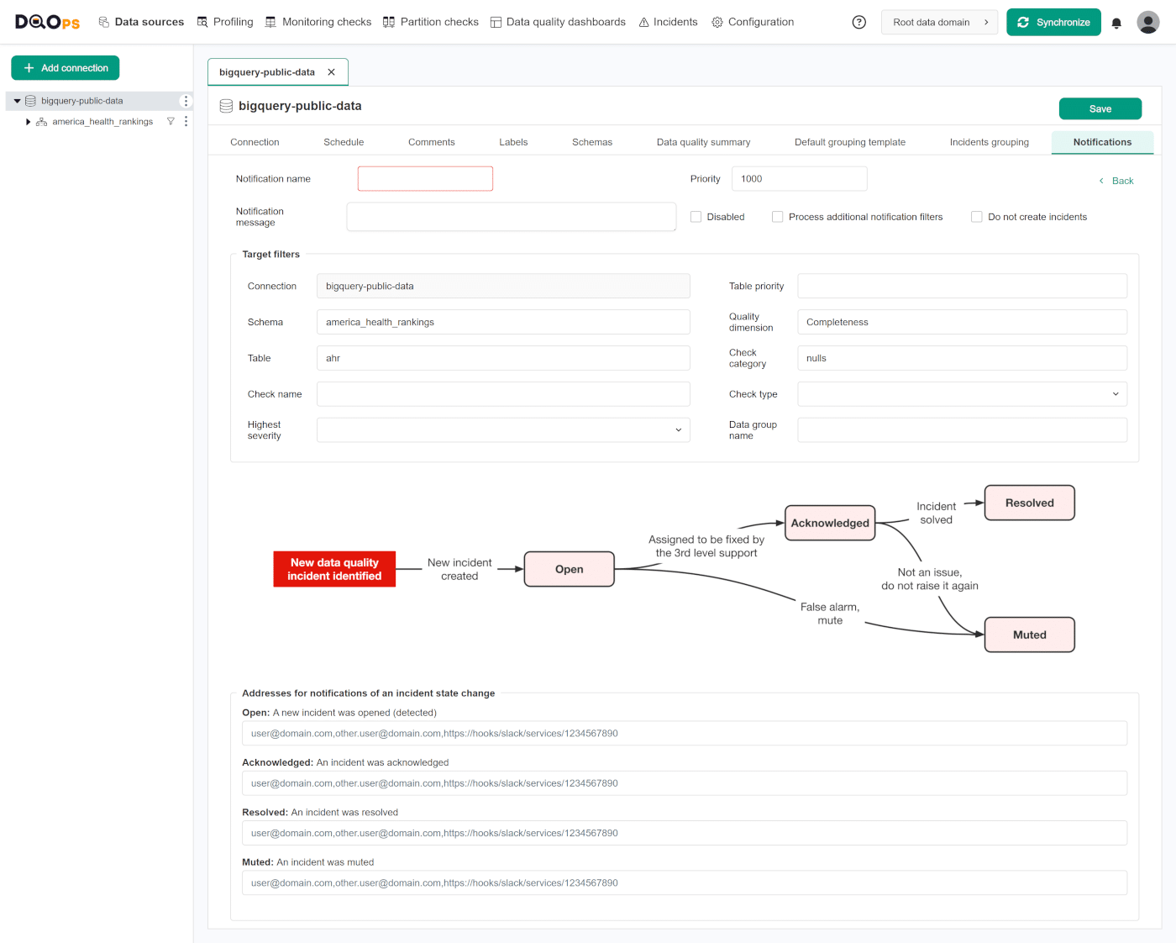Open the Check type dropdown

click(x=962, y=394)
